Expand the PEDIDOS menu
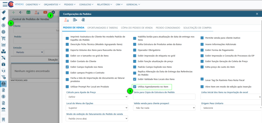Screen dimensions: 262x123 pyautogui.click(x=70, y=5)
